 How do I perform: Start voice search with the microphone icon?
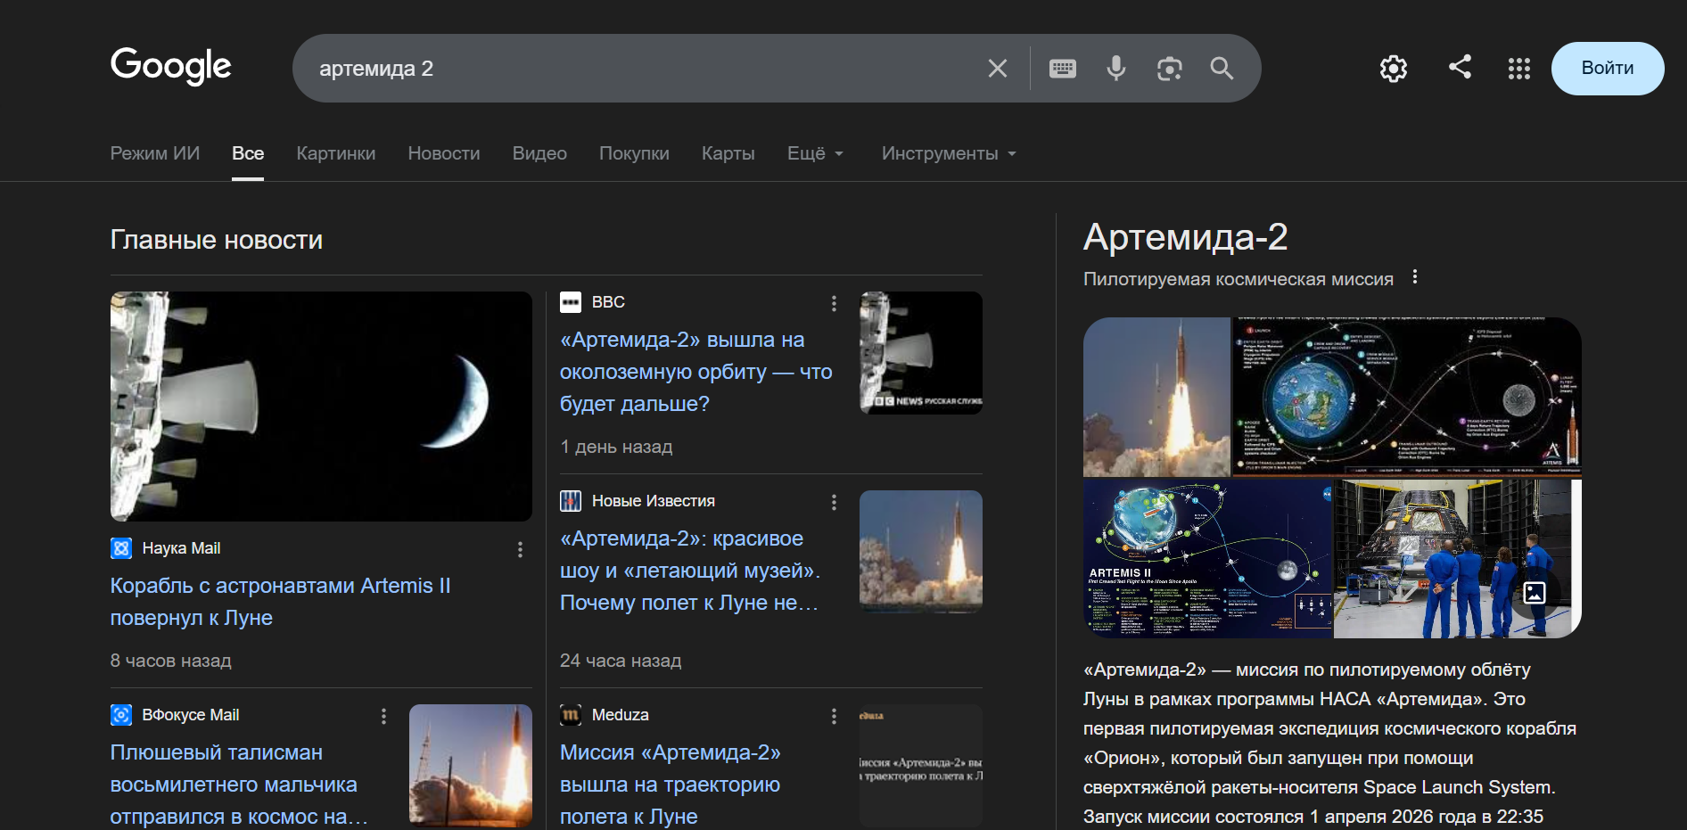[1115, 69]
